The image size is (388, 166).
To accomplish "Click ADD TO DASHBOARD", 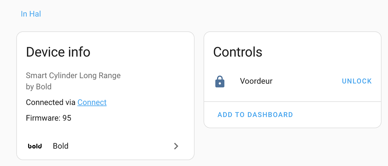I will click(255, 114).
